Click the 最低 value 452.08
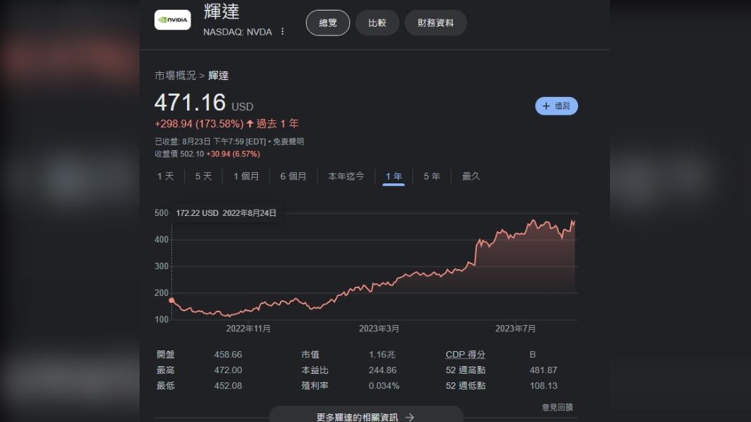751x422 pixels. coord(228,386)
